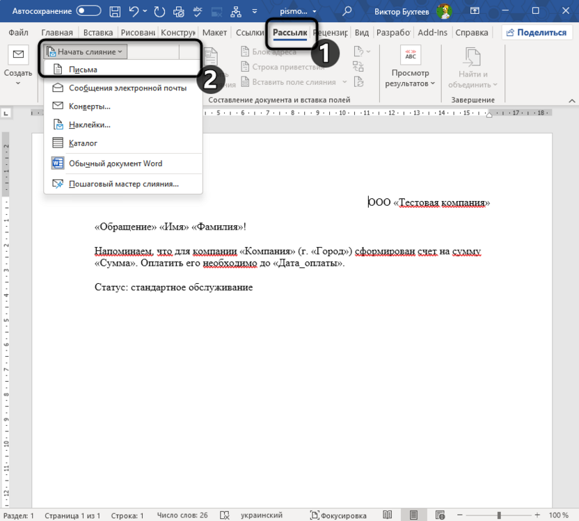
Task: Open the search magnifier in title bar
Action: 347,11
